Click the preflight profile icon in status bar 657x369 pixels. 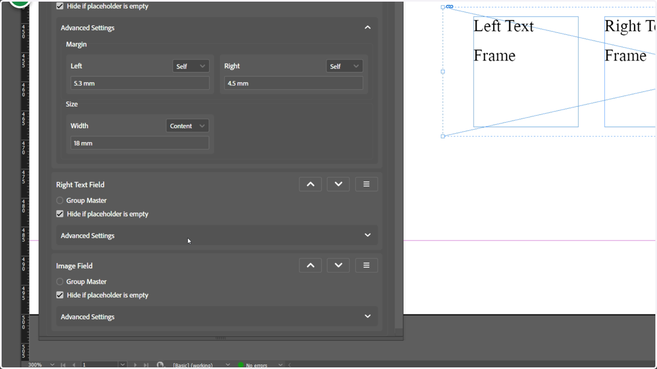point(160,365)
